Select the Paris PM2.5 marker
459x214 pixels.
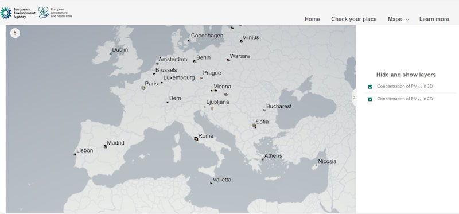(x=143, y=88)
